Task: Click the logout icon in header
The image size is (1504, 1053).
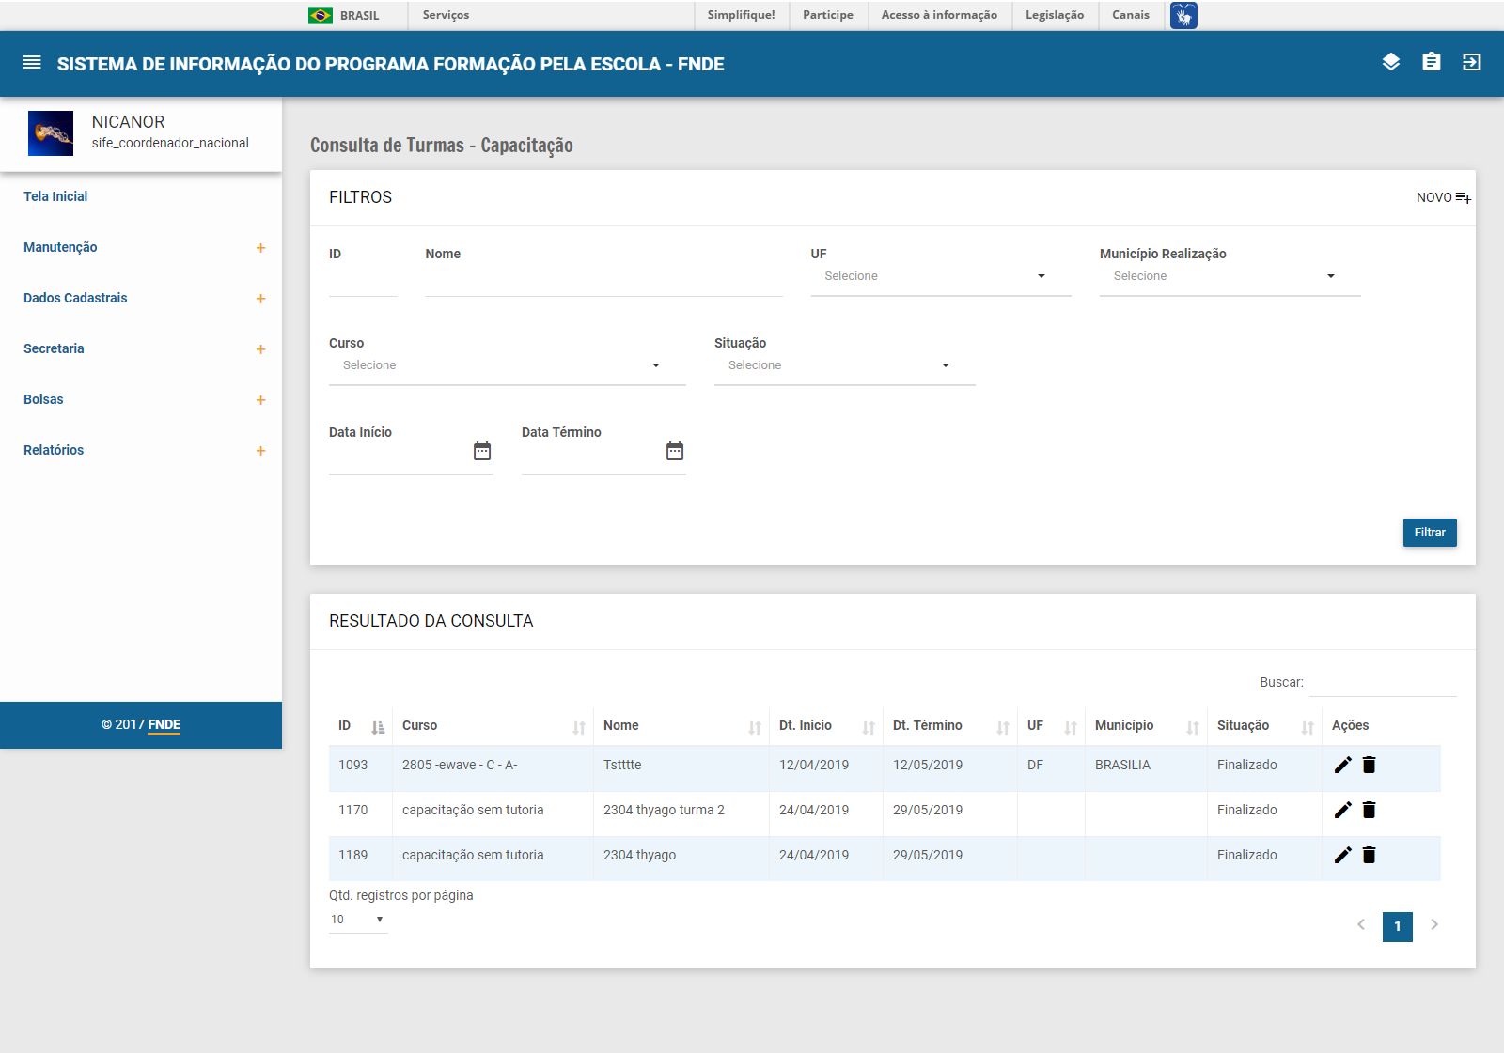Action: tap(1472, 62)
